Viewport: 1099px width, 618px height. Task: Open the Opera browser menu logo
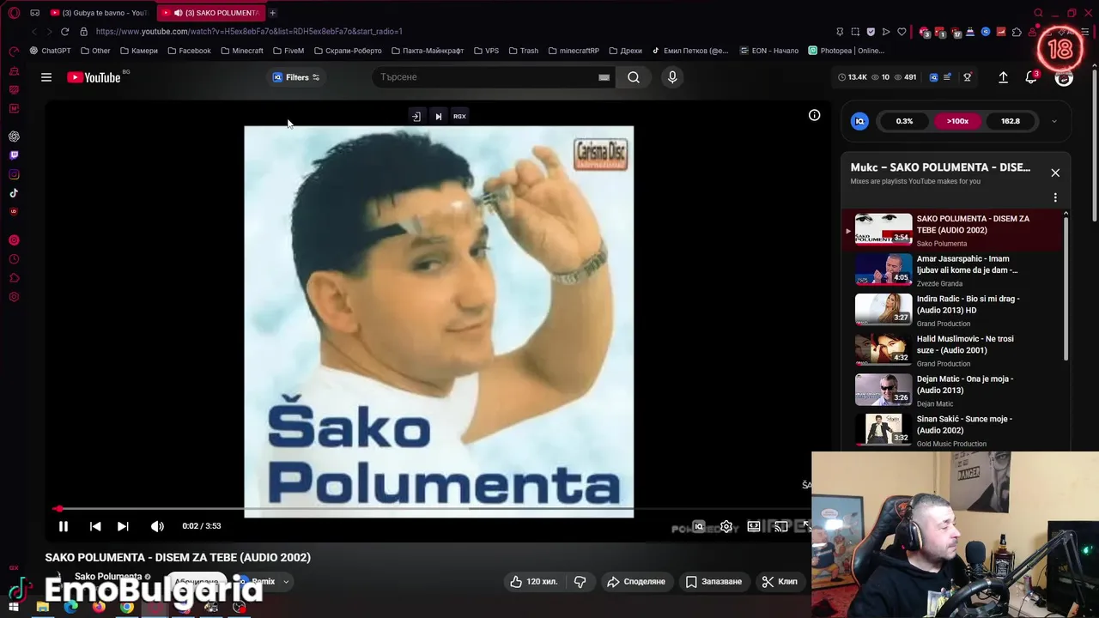point(14,13)
